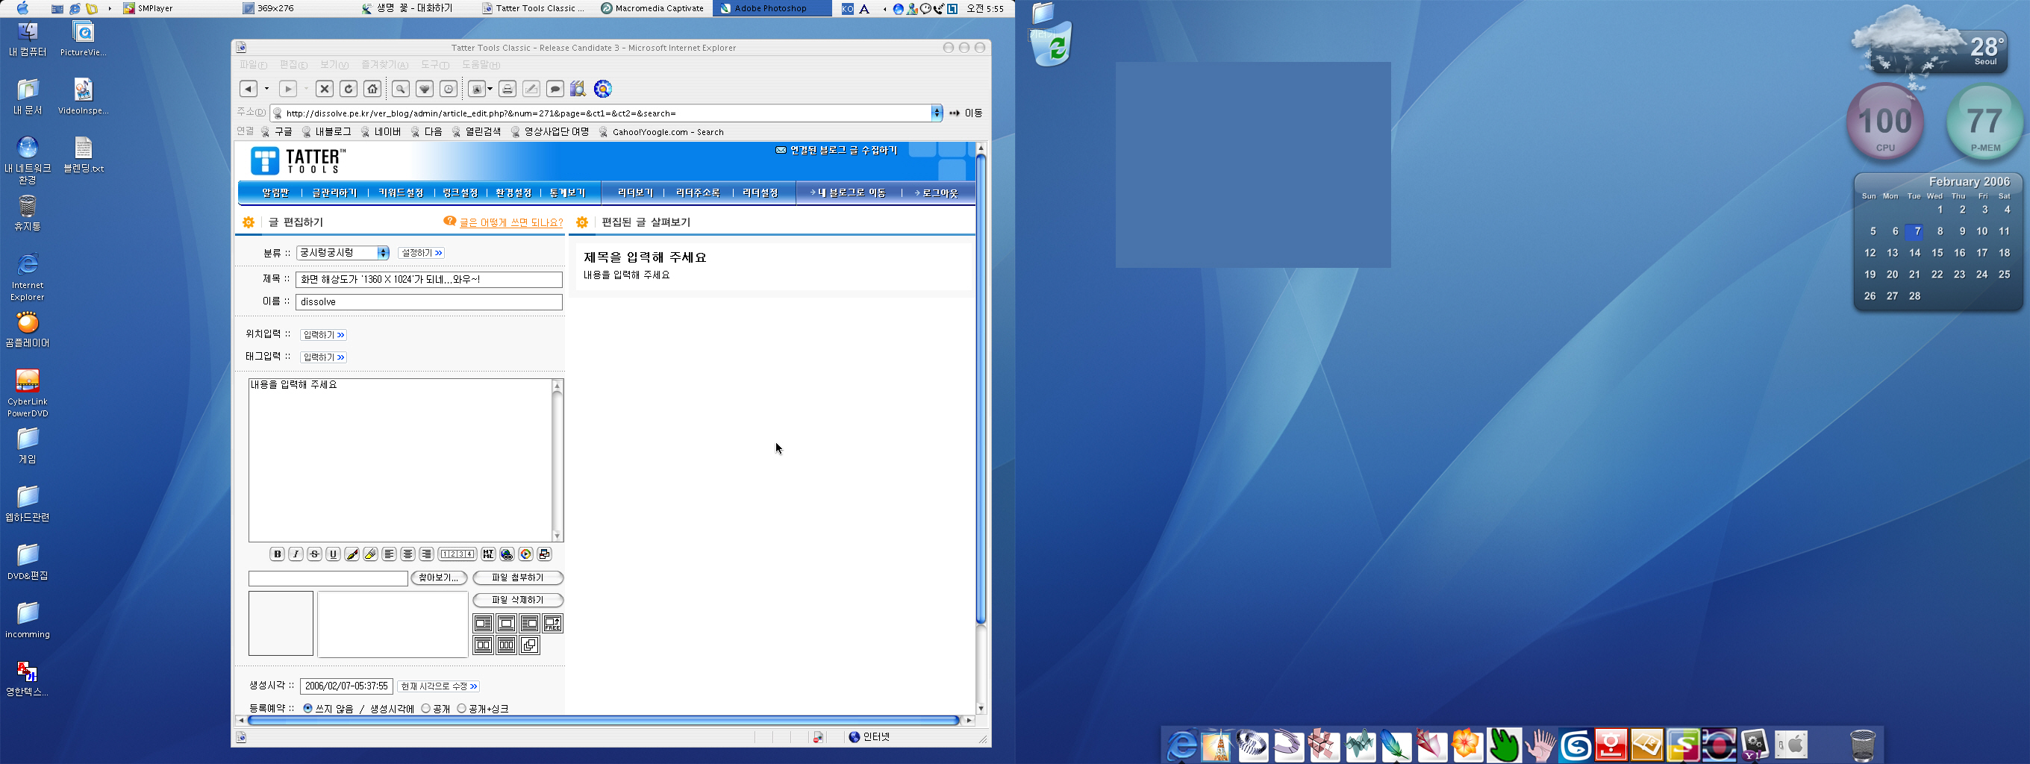
Task: Click the IE Home toolbar button
Action: (372, 89)
